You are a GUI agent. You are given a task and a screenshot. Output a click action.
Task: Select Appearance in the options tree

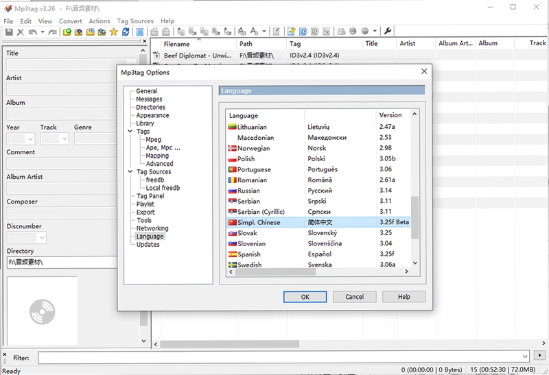(152, 115)
